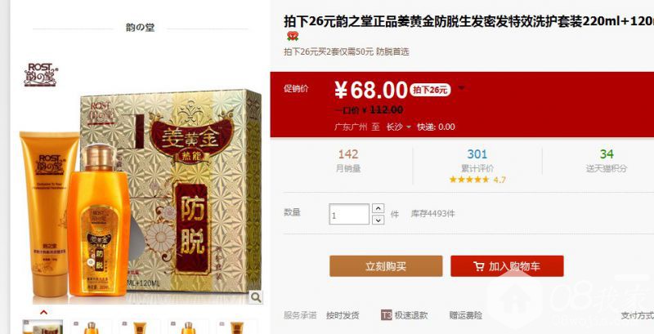Click the T3 极速退款 badge icon
654x334 pixels.
(386, 315)
